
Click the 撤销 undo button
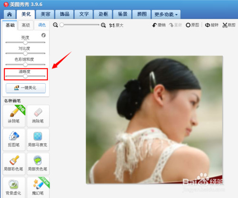pos(159,25)
